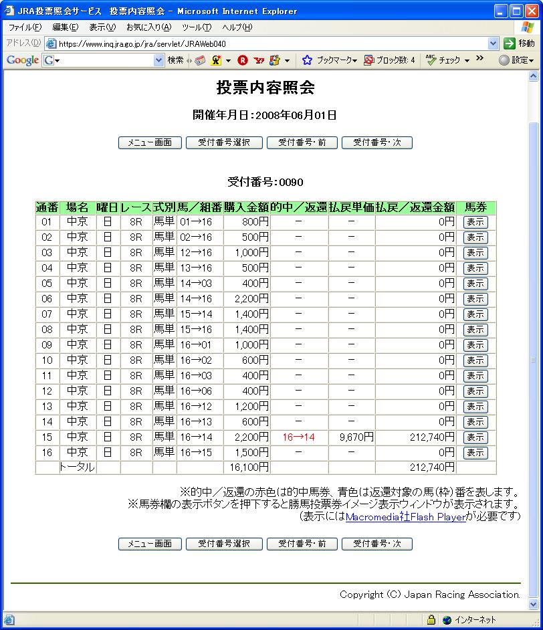The width and height of the screenshot is (543, 630).
Task: Click 表示 button for row 11 (16→03)
Action: pyautogui.click(x=475, y=376)
